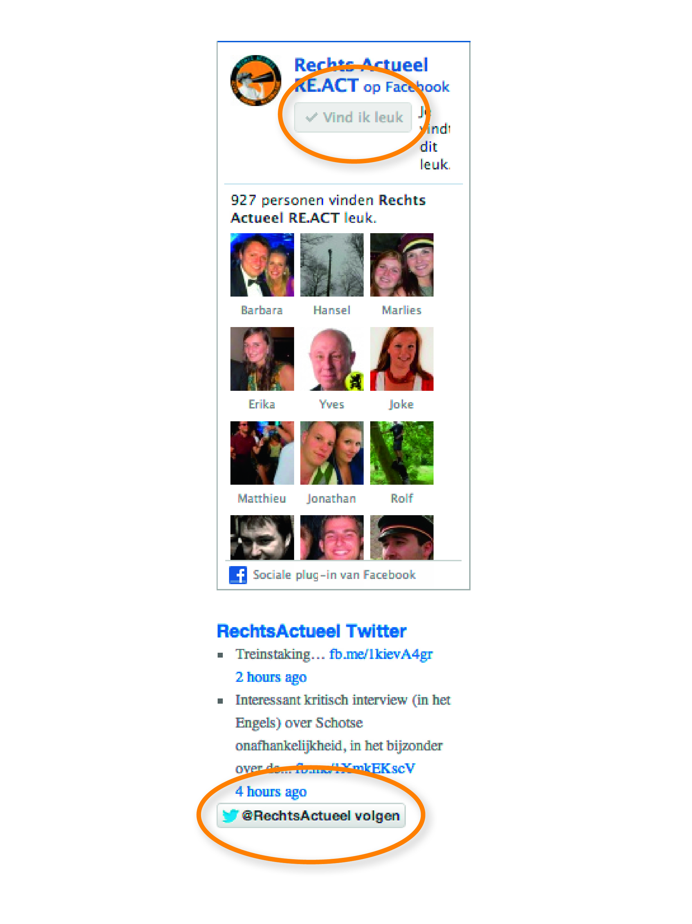Screen dimensions: 692x924
Task: Open Erika's profile photo
Action: click(262, 359)
